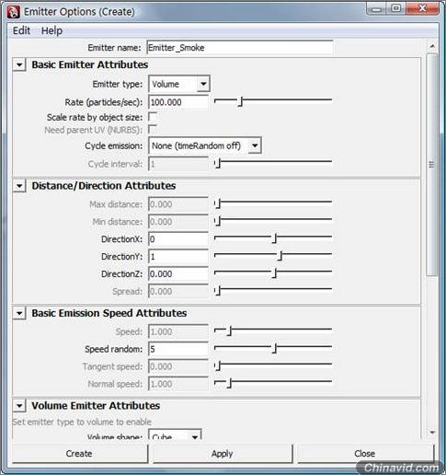Viewport: 446px width, 475px height.
Task: Maximize the Emitter Options window
Action: coord(395,8)
